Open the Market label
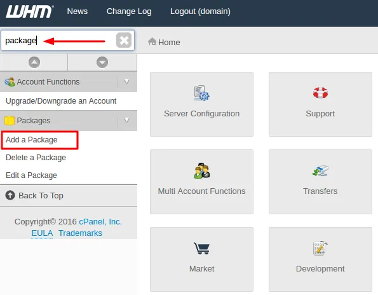This screenshot has width=378, height=295. [x=202, y=269]
